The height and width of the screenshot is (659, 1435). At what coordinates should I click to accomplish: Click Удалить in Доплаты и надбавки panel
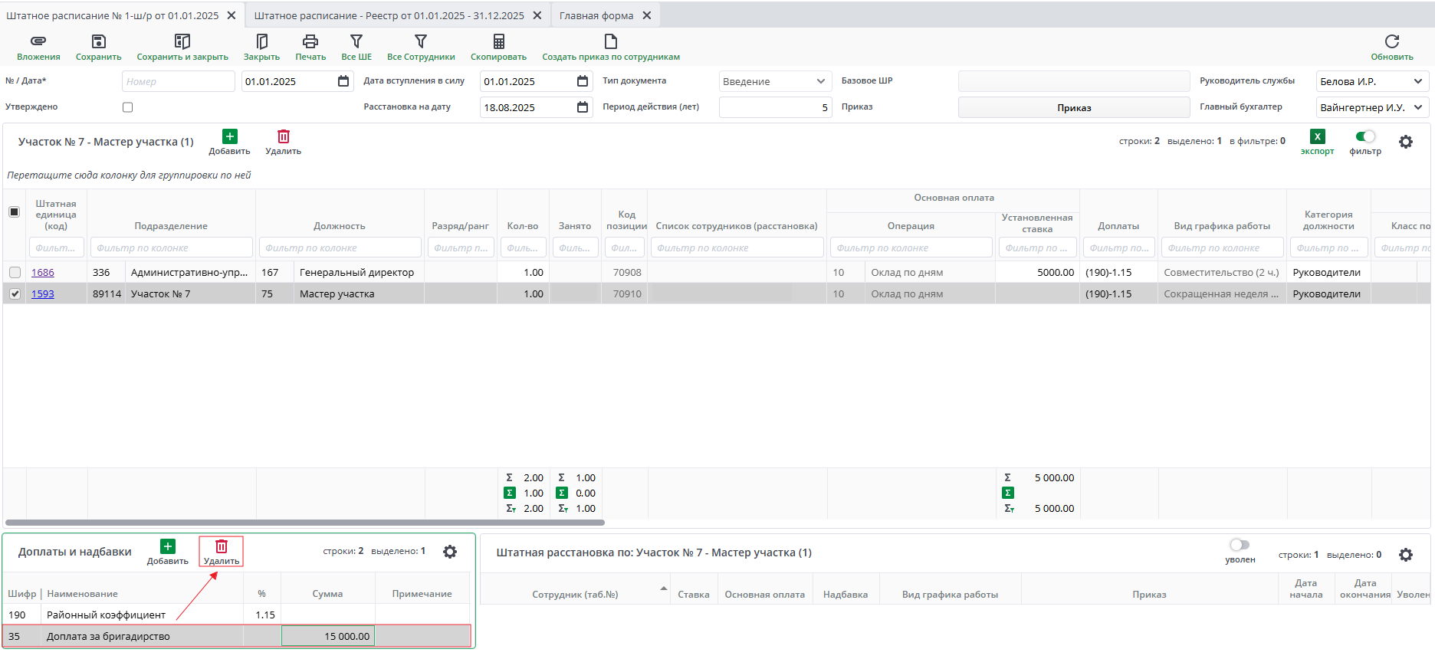(222, 546)
